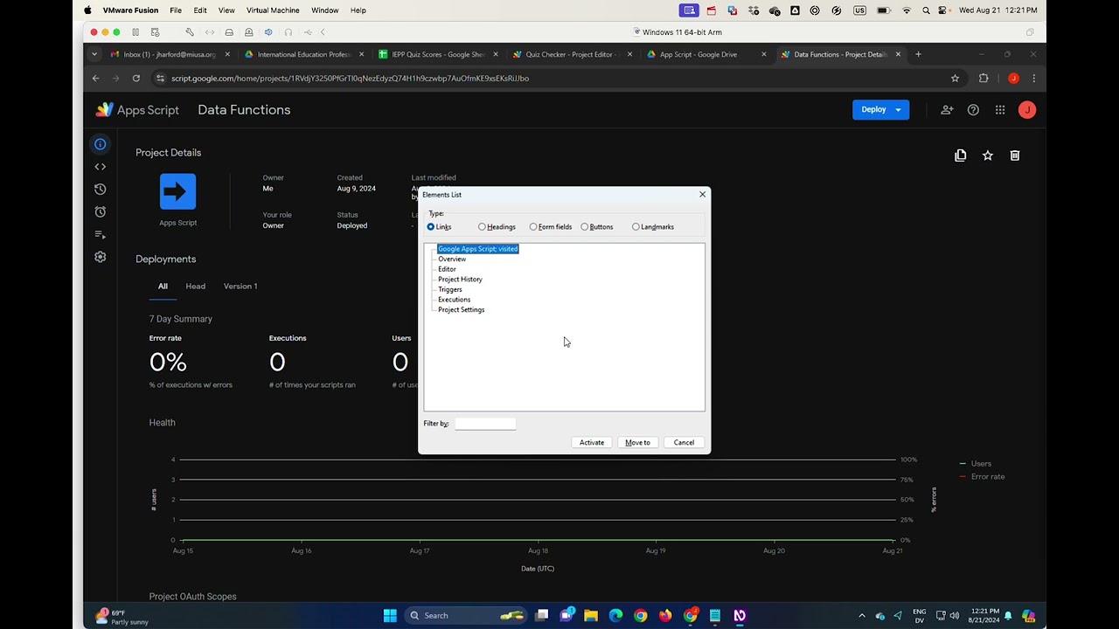Image resolution: width=1119 pixels, height=629 pixels.
Task: Open NVDA icon in taskbar
Action: point(740,615)
